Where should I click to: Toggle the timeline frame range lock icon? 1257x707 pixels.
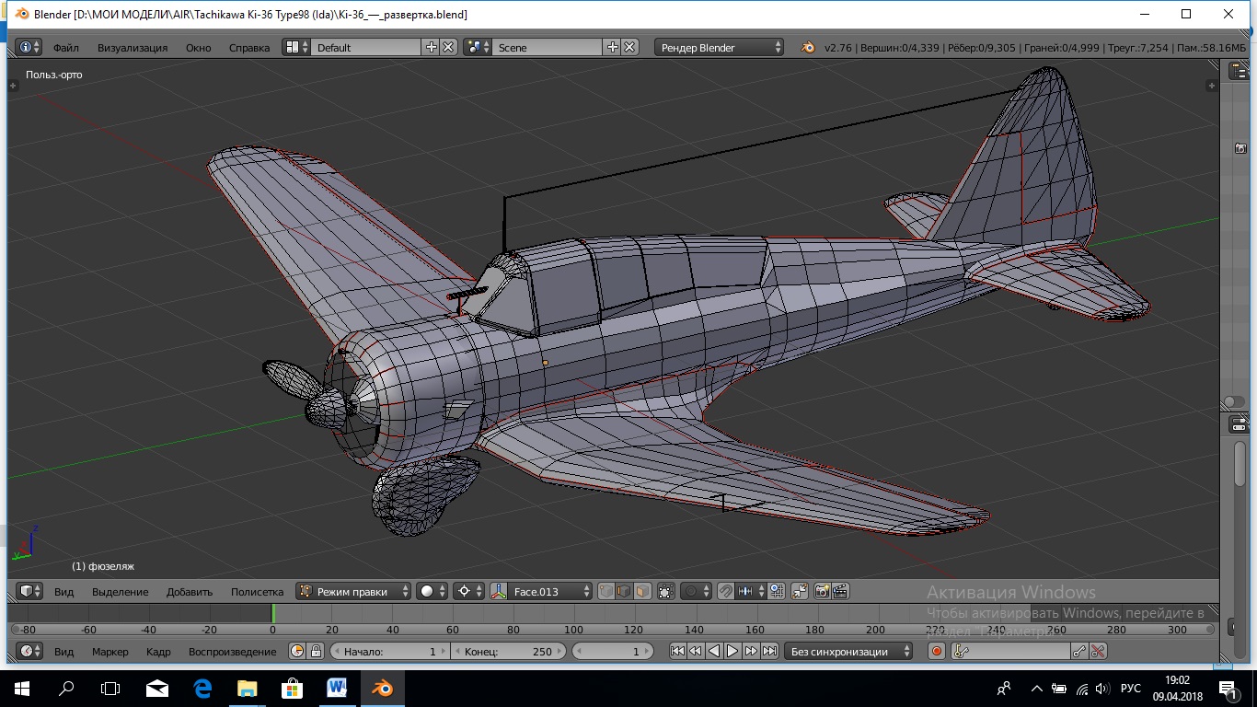(x=316, y=652)
